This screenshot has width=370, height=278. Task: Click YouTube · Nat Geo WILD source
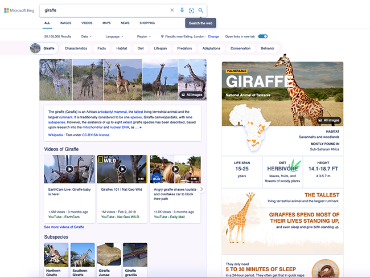pyautogui.click(x=120, y=217)
